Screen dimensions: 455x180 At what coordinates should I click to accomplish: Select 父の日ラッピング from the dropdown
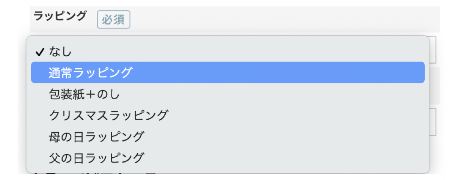(x=97, y=157)
